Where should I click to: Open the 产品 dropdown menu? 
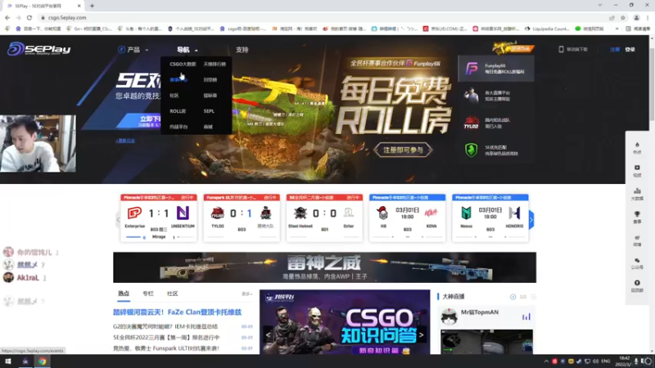point(133,50)
